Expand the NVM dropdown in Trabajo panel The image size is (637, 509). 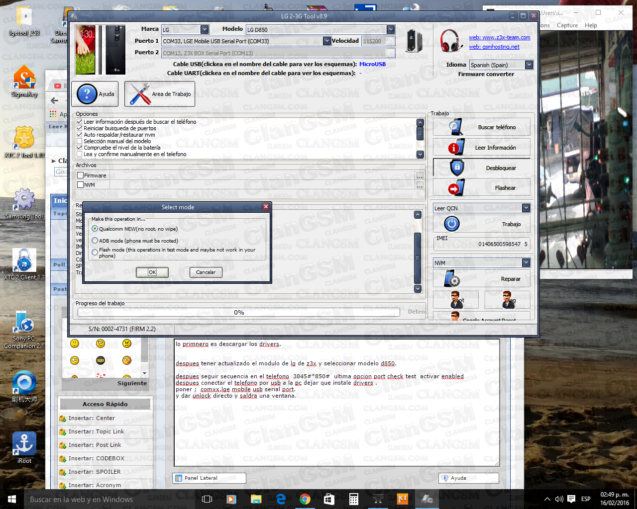(526, 262)
